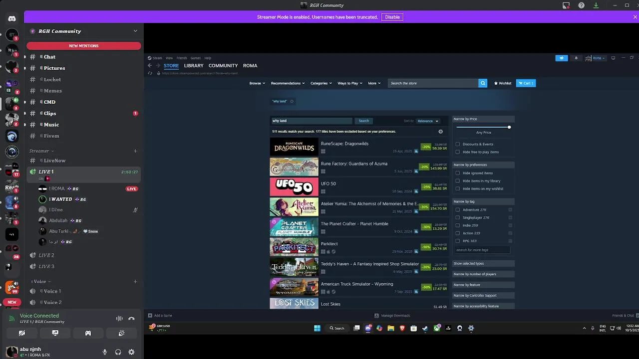Open the Steam View menu
This screenshot has width=639, height=359.
(x=169, y=58)
